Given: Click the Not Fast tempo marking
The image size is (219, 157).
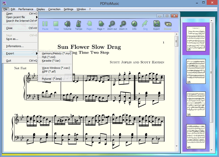Looking at the screenshot, I should 20,68.
